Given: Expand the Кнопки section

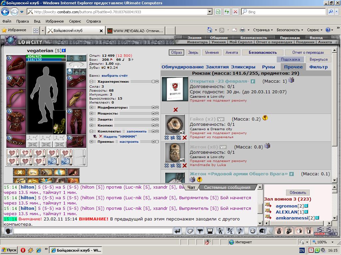Looking at the screenshot, I should 91,125.
